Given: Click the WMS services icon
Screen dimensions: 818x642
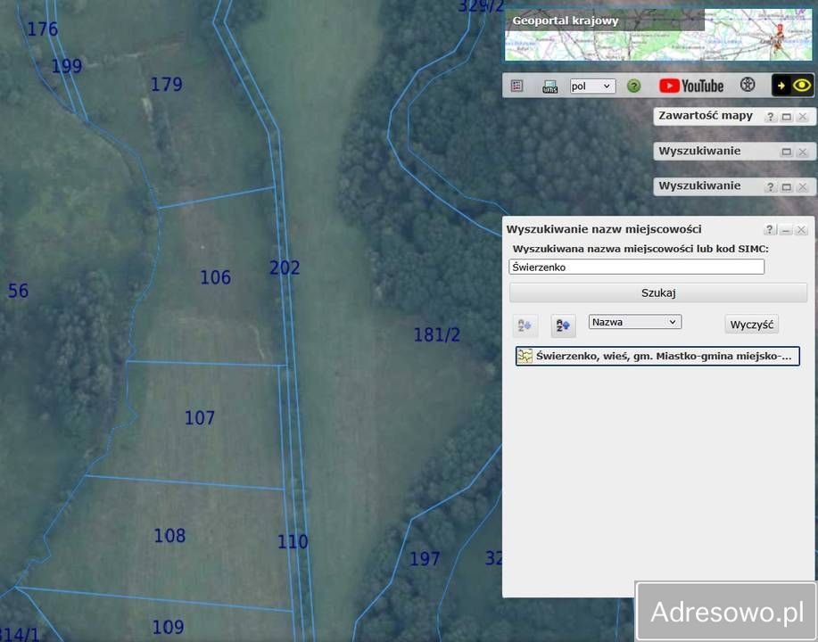Looking at the screenshot, I should click(549, 86).
